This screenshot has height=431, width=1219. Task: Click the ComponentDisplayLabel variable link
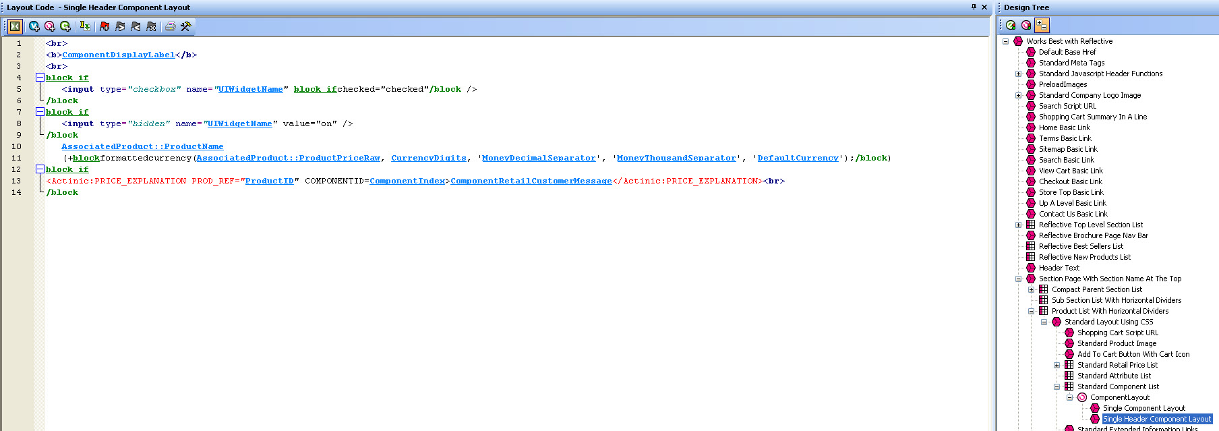[x=118, y=55]
